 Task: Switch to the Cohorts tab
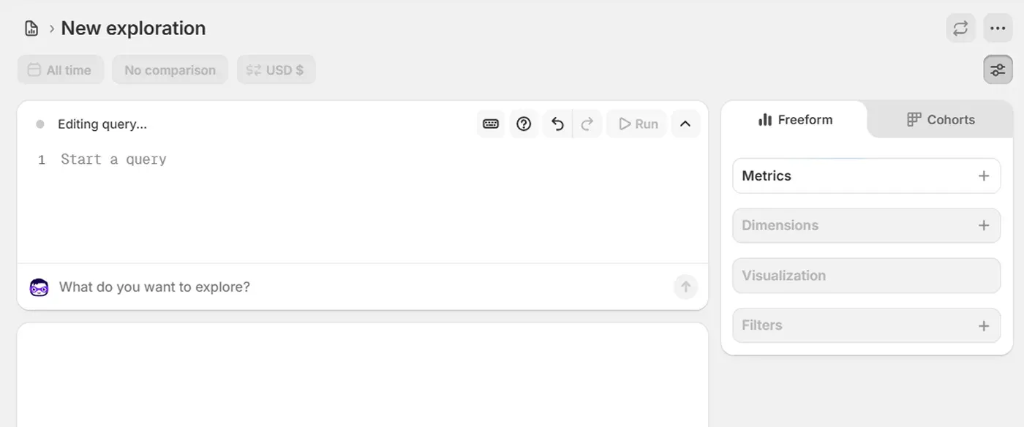click(941, 120)
